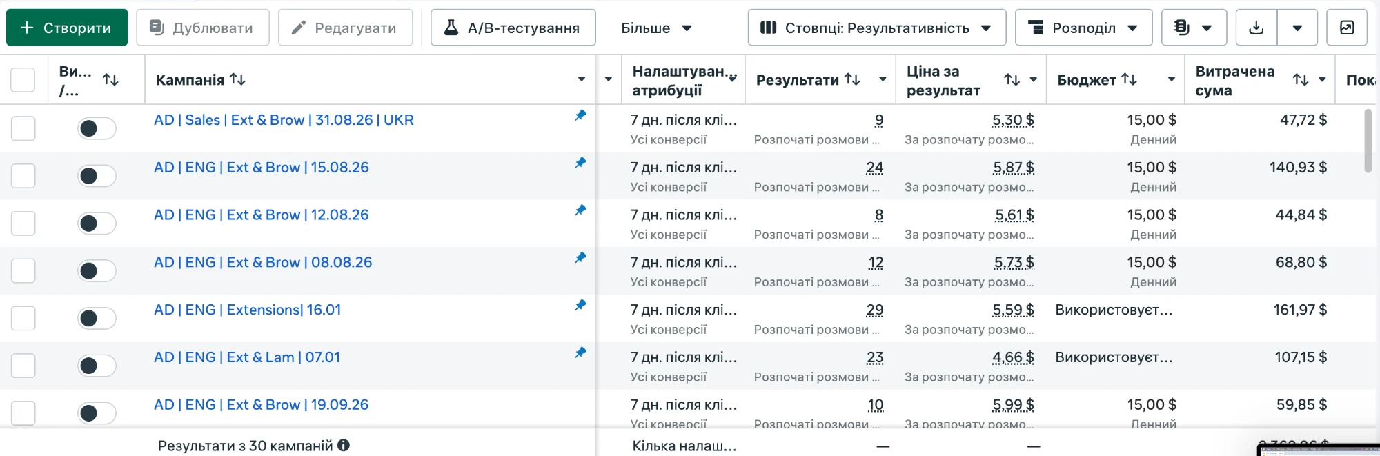Select checkbox for AD | ENG | Ext & Lam | 07.01
The image size is (1380, 456).
[x=23, y=365]
